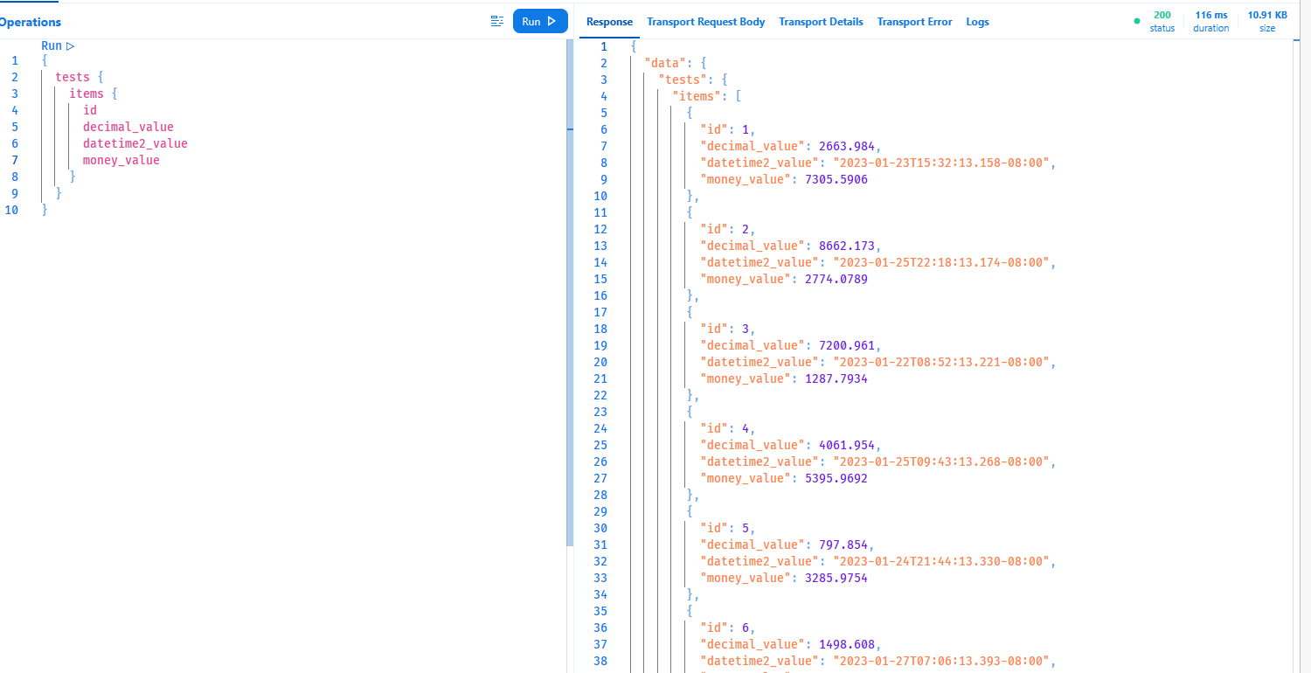1311x673 pixels.
Task: Open the Transport Request Body tab
Action: (x=705, y=21)
